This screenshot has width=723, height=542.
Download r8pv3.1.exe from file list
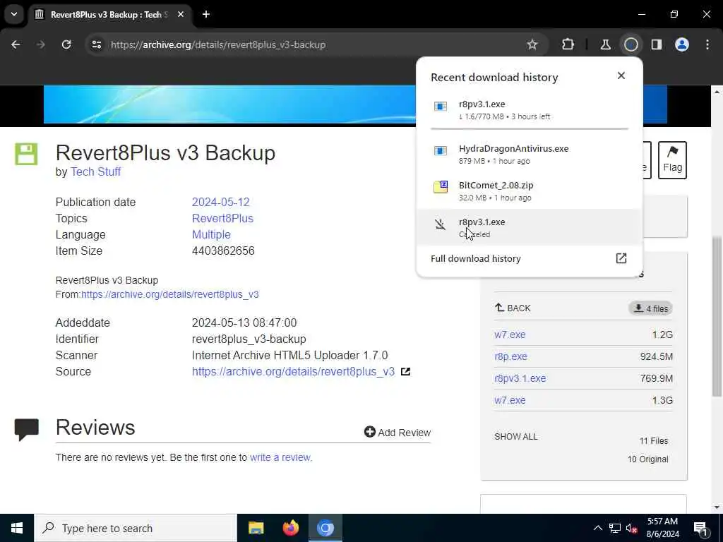pyautogui.click(x=520, y=378)
